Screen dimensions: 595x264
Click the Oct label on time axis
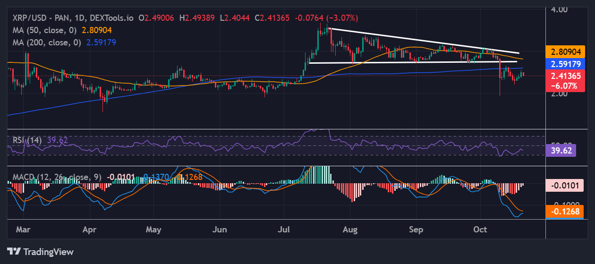tap(480, 230)
